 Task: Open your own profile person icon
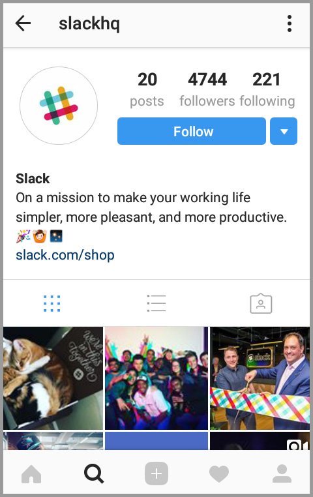(282, 474)
